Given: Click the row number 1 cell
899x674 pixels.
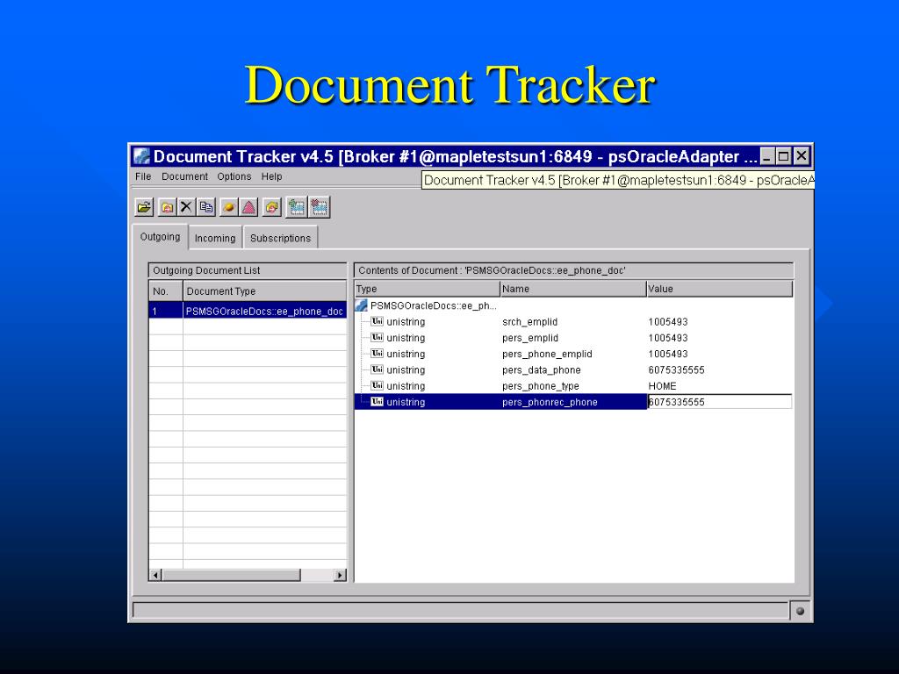Looking at the screenshot, I should click(x=166, y=311).
